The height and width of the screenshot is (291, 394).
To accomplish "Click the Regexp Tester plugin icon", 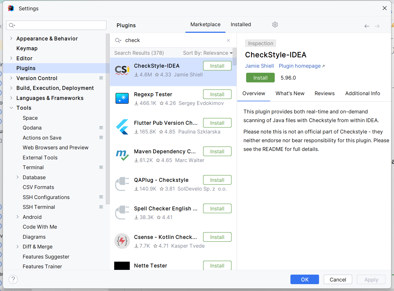I will coord(122,98).
